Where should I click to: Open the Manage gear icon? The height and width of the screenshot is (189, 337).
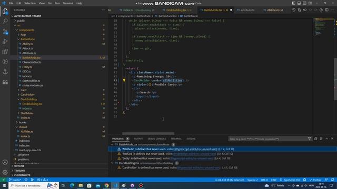coord(5,172)
